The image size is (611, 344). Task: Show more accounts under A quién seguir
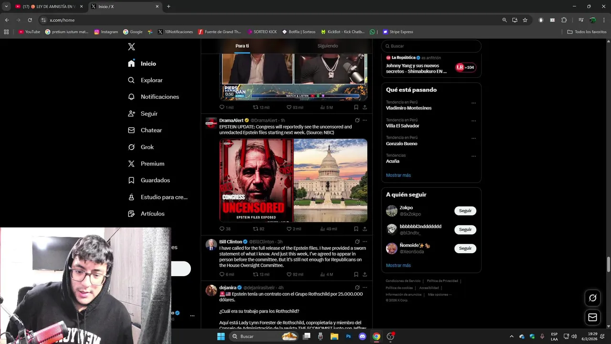coord(398,265)
